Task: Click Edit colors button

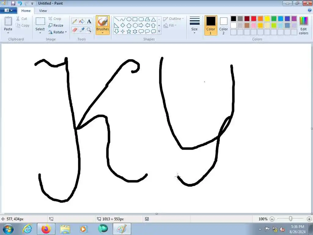Action: (x=304, y=25)
